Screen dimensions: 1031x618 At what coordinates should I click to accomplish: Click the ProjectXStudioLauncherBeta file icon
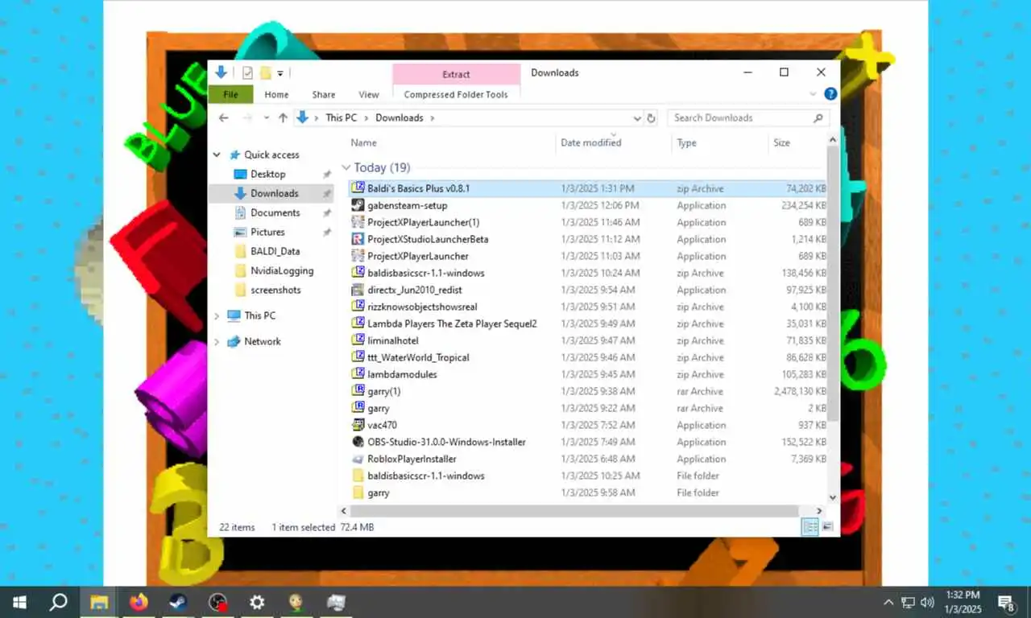(358, 239)
